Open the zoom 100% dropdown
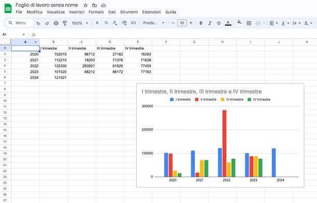The image size is (317, 203). tap(80, 23)
